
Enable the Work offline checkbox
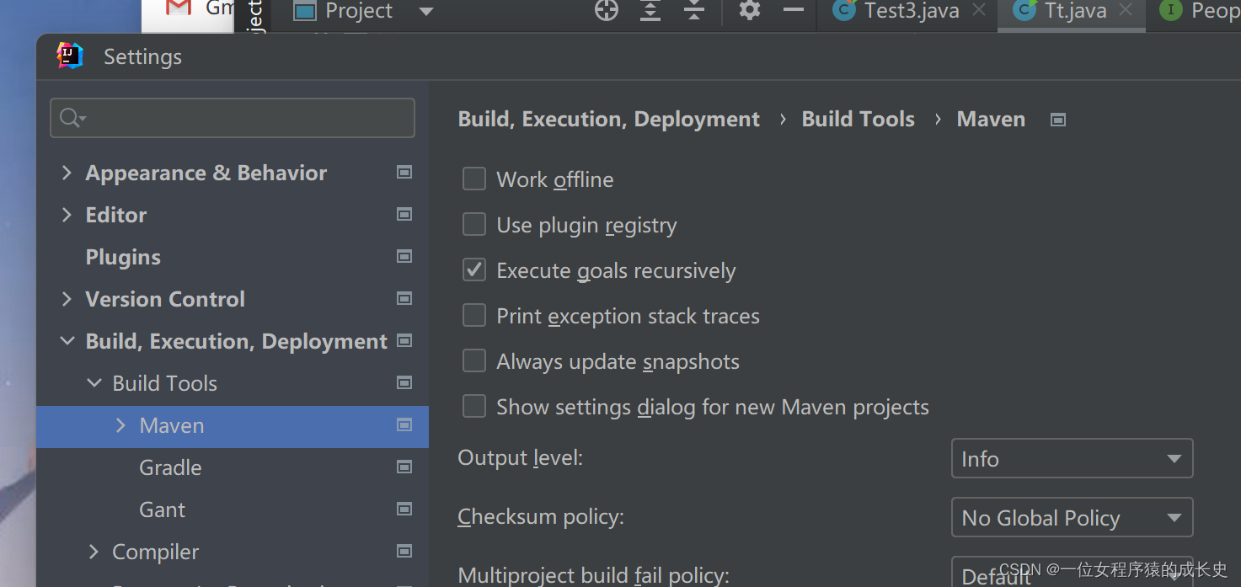(x=474, y=179)
